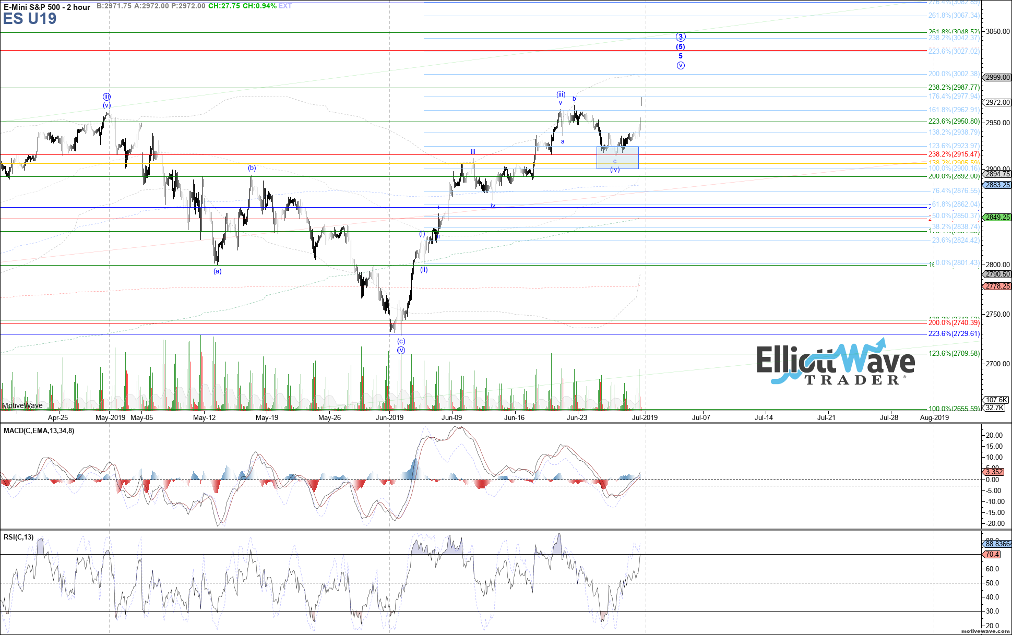Click the 2999.00 price axis tag
Image resolution: width=1012 pixels, height=635 pixels.
(997, 77)
